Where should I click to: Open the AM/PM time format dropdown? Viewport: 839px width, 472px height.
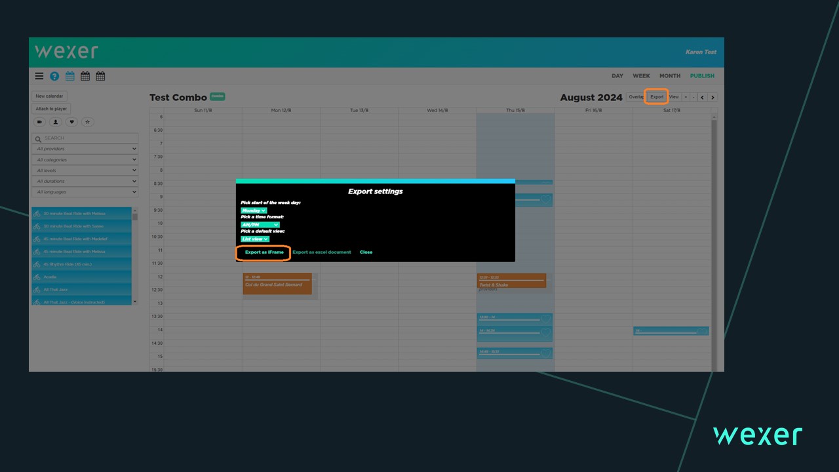click(x=260, y=225)
